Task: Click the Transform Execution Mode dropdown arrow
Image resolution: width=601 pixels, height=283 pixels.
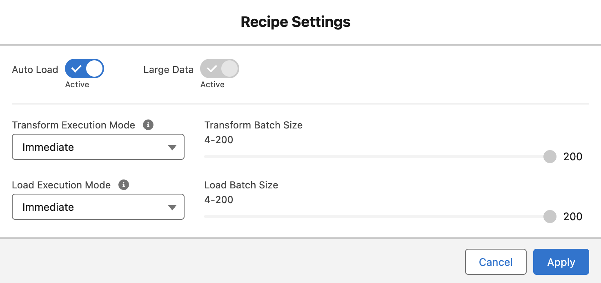Action: pos(172,148)
